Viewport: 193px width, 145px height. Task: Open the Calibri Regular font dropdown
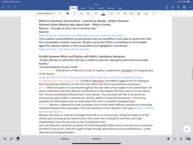[46, 14]
